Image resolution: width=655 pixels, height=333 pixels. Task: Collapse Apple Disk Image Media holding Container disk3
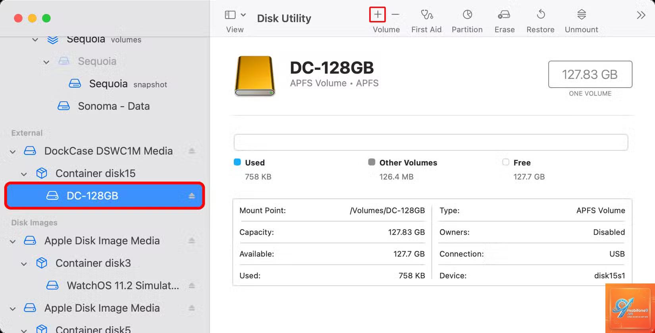click(13, 241)
